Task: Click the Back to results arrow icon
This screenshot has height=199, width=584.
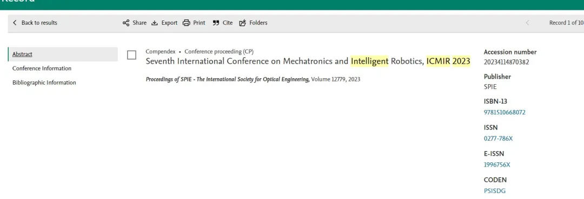Action: (15, 23)
